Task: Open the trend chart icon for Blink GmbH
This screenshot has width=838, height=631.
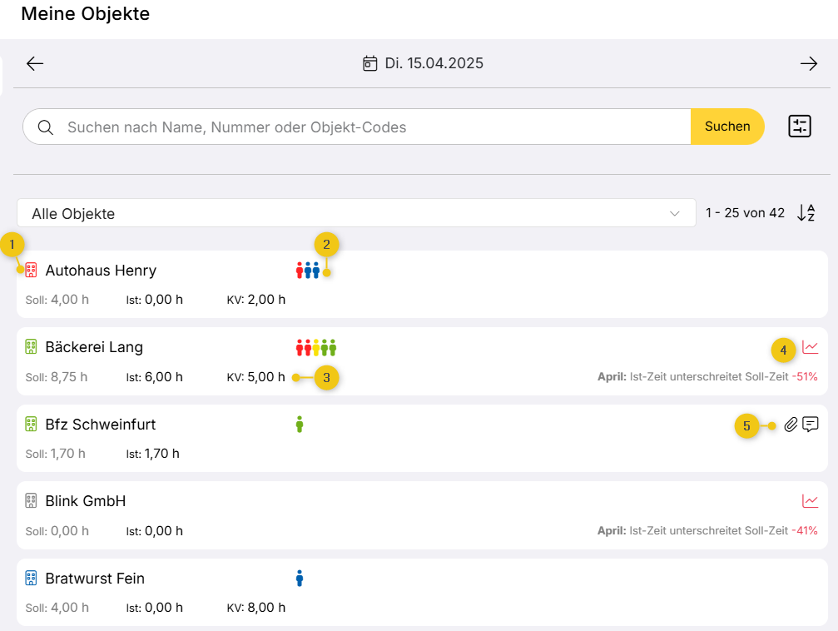Action: pos(810,501)
